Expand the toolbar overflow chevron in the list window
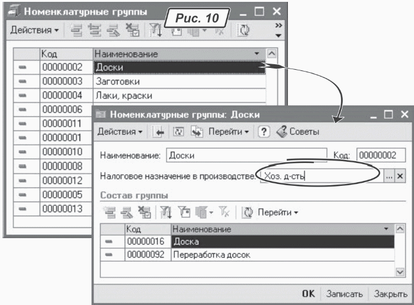Screen dimensions: 414x305 (x=278, y=29)
